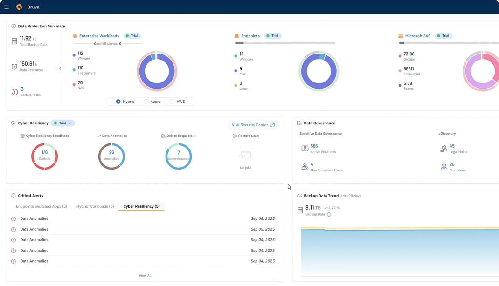Expand the Cyber Resiliency Trial dropdown
This screenshot has height=286, width=499.
(63, 123)
